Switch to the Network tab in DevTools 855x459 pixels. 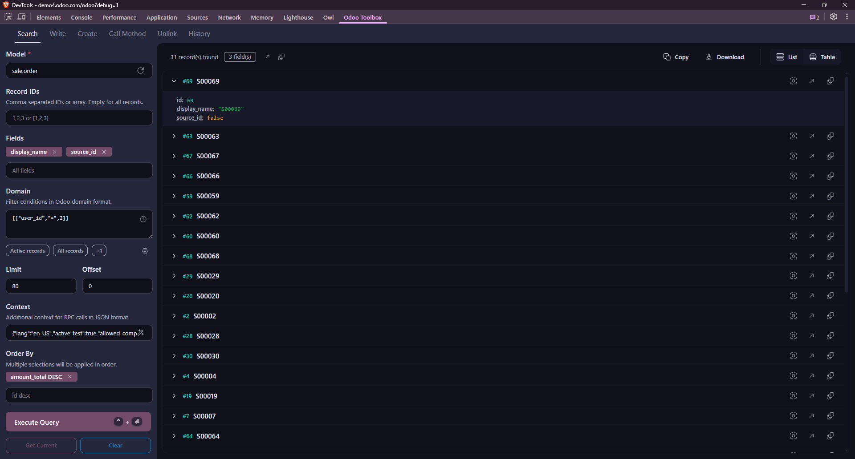click(x=229, y=17)
